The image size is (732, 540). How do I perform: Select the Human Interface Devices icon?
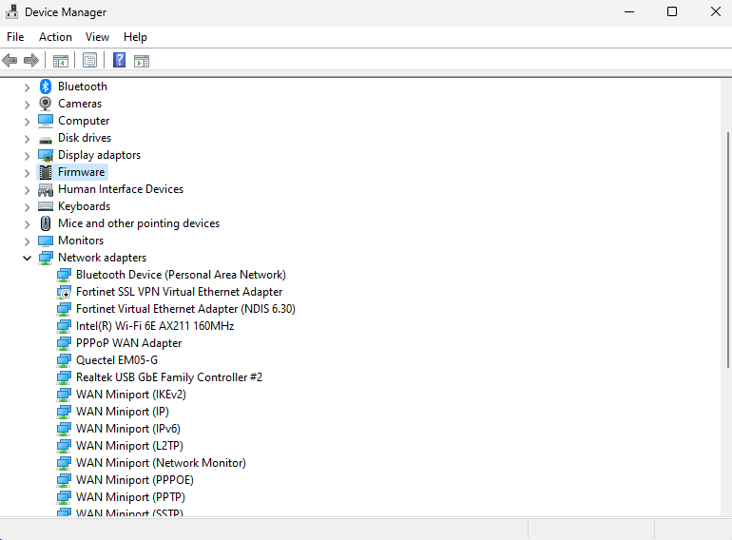click(x=46, y=189)
